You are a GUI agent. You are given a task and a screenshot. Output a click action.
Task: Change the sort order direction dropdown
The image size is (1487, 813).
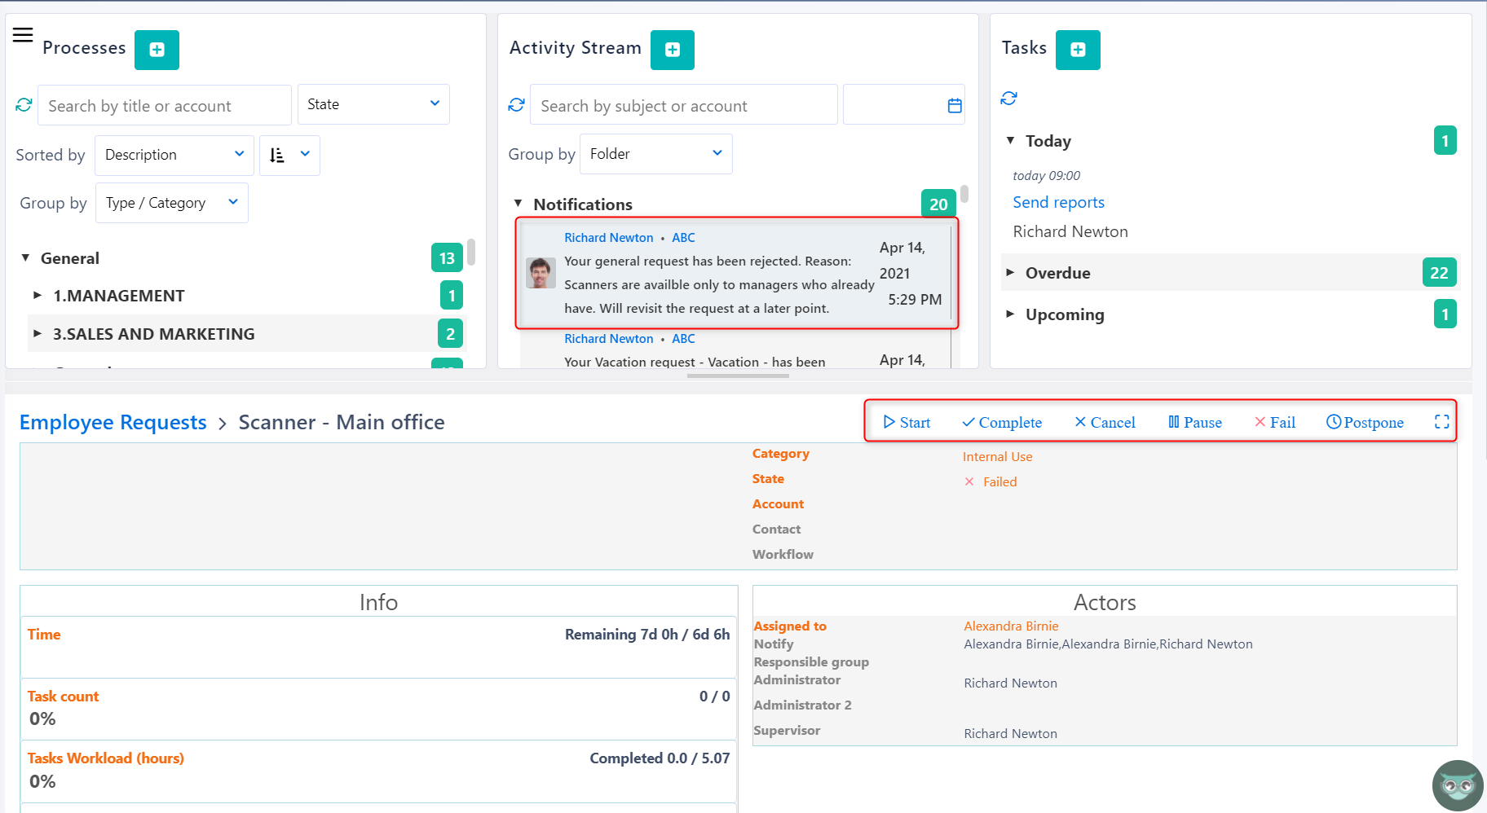[x=289, y=155]
